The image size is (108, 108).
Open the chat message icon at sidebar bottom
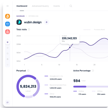click(8, 102)
